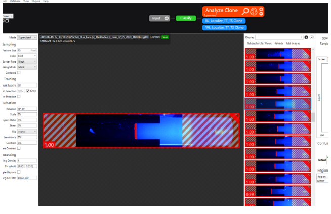This screenshot has width=331, height=214.
Task: Click the brain icon on Analyze Clone
Action: point(255,11)
